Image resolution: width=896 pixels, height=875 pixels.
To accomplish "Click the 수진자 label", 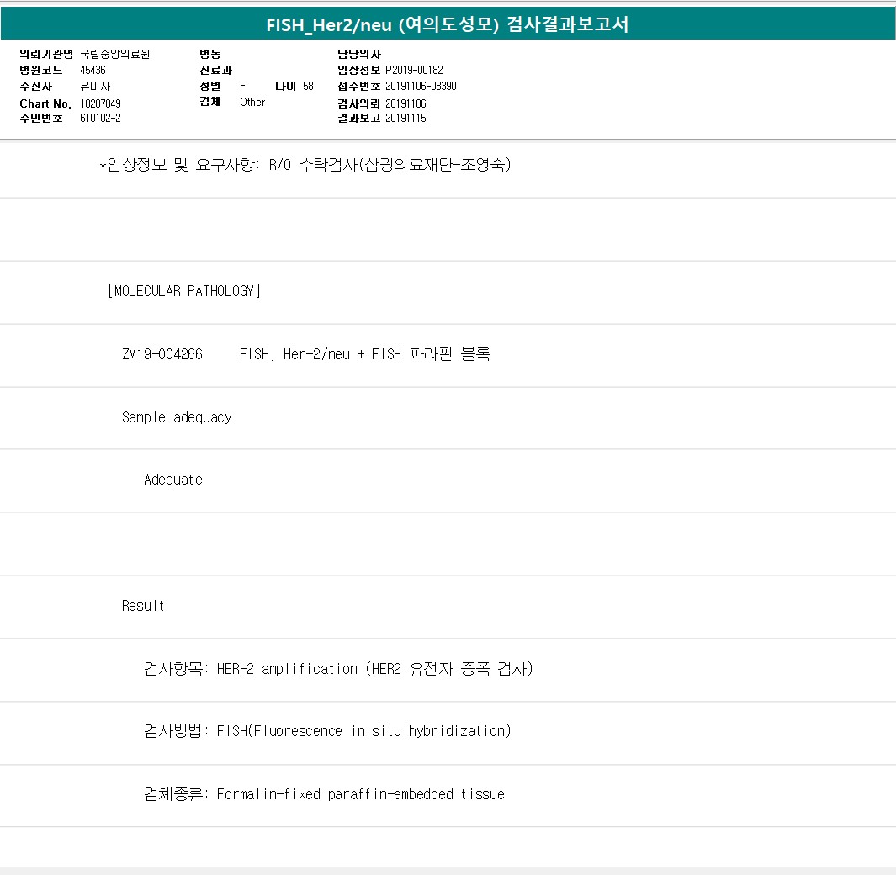I will pyautogui.click(x=35, y=87).
